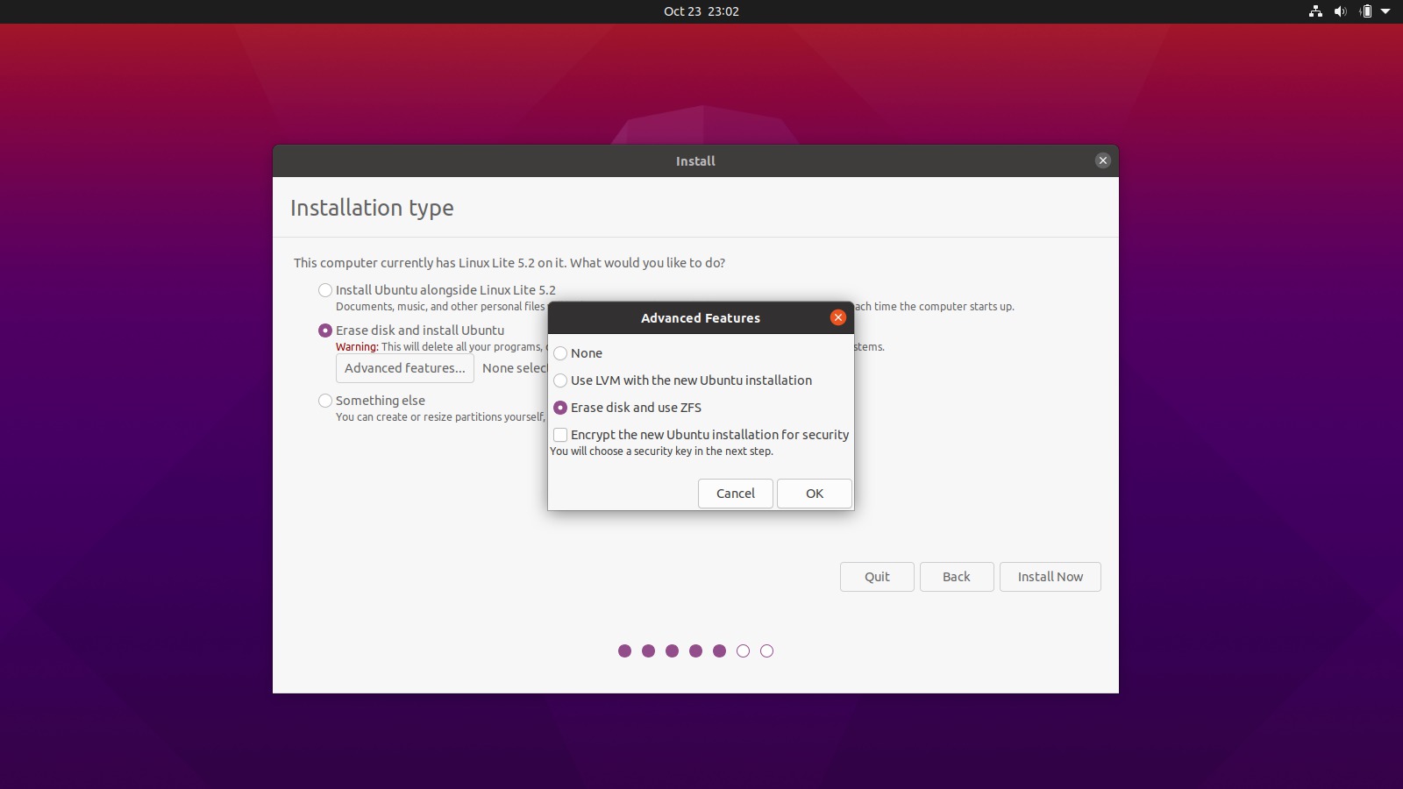The image size is (1403, 789).
Task: Click Install Now
Action: point(1050,577)
